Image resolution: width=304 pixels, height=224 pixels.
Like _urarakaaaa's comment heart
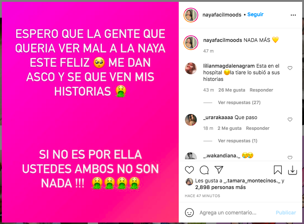point(290,120)
